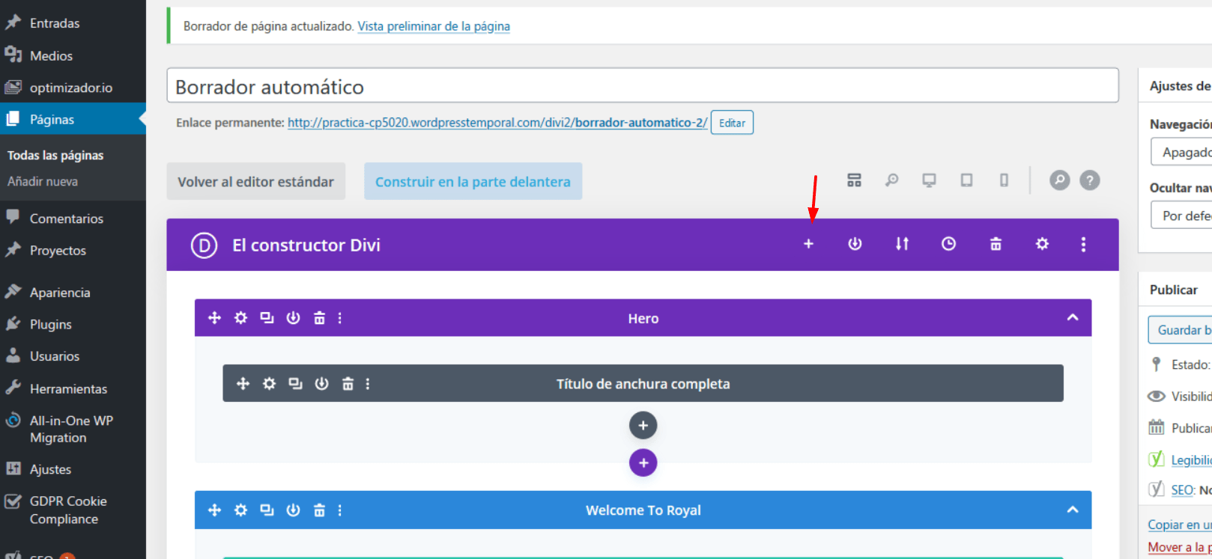Delete the Welcome To Royal section
Viewport: 1212px width, 559px height.
[319, 510]
